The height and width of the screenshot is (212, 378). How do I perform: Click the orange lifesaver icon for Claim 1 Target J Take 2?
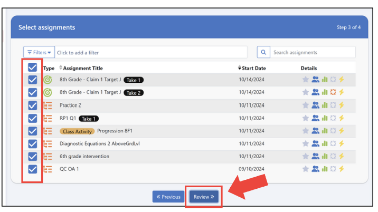pyautogui.click(x=333, y=92)
